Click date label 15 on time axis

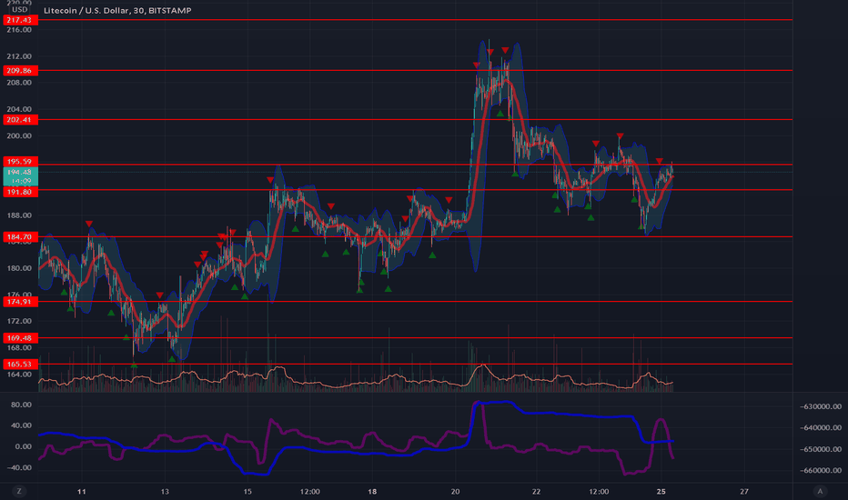click(x=247, y=491)
